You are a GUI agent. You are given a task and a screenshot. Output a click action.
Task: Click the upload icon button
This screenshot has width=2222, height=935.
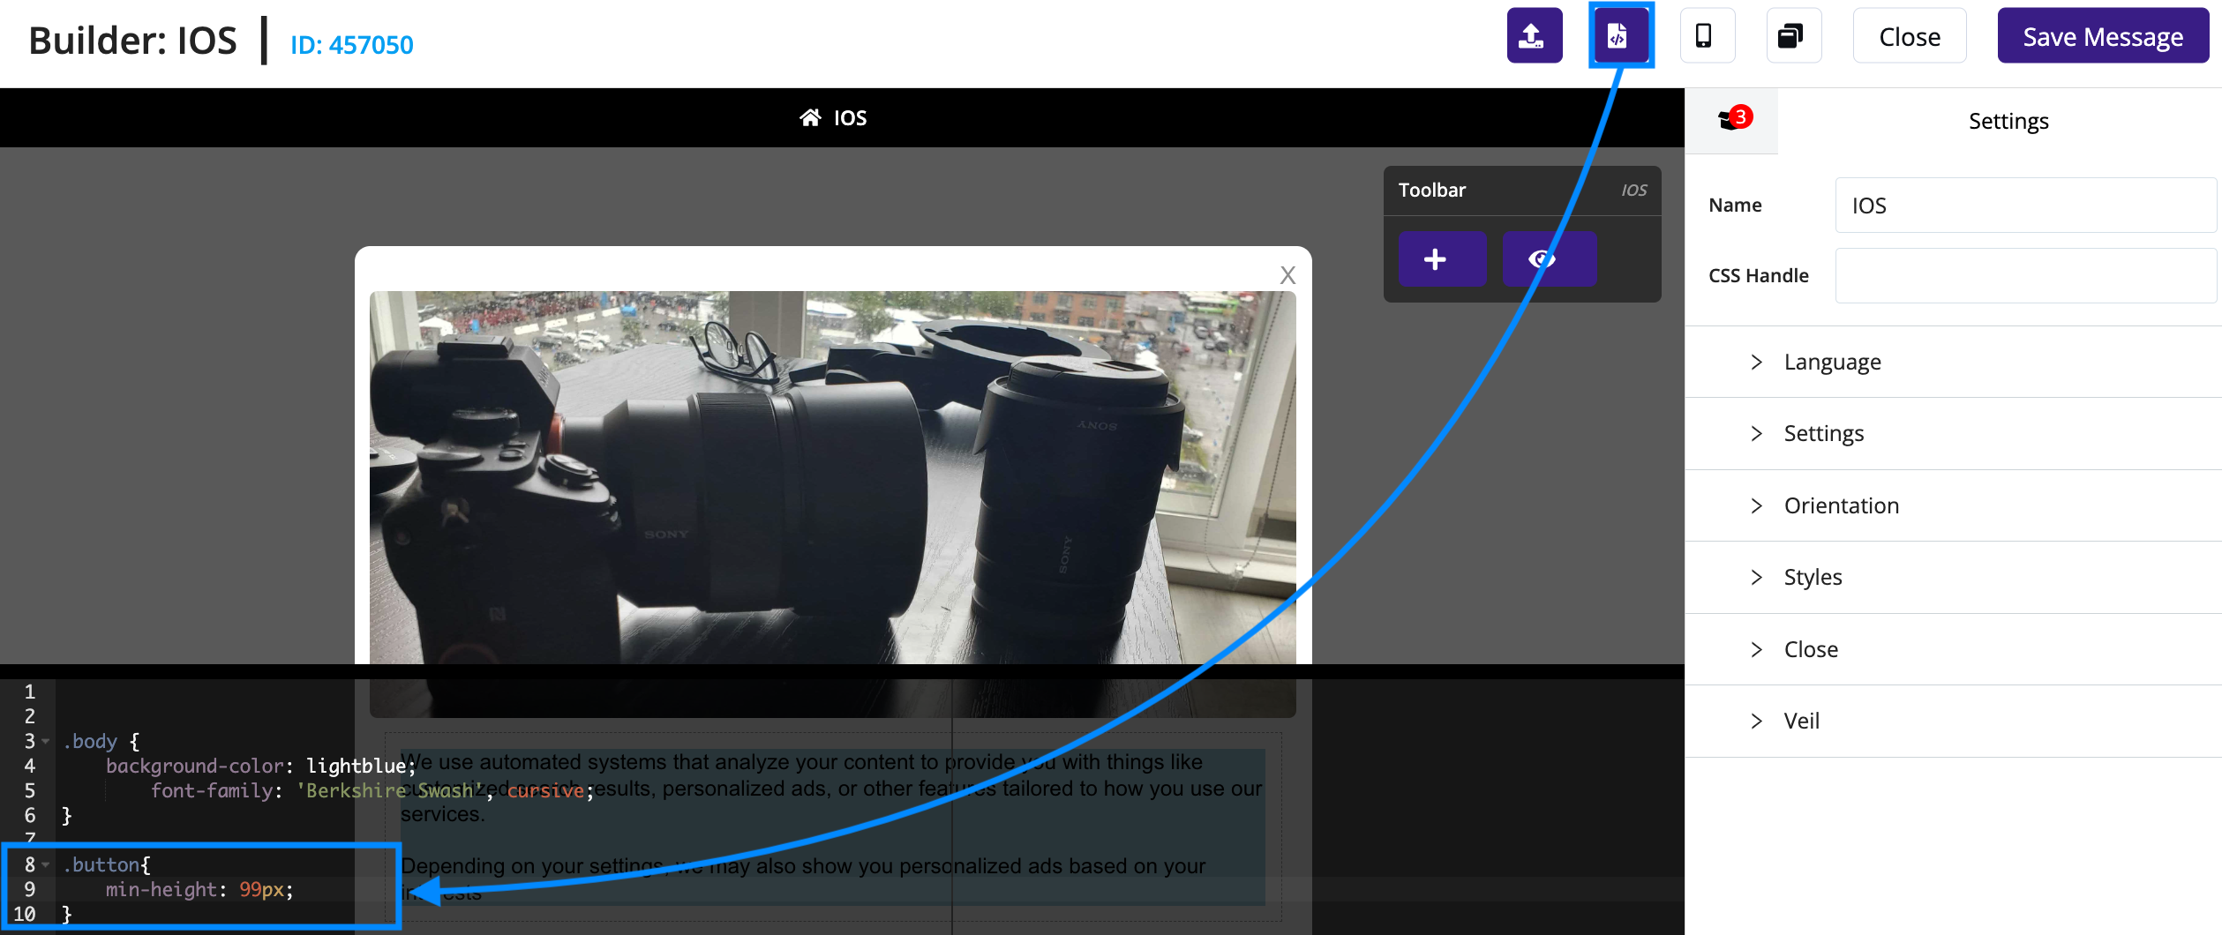(x=1534, y=36)
